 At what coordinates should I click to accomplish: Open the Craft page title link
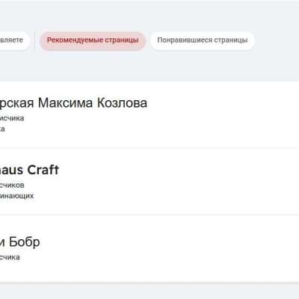(x=29, y=170)
